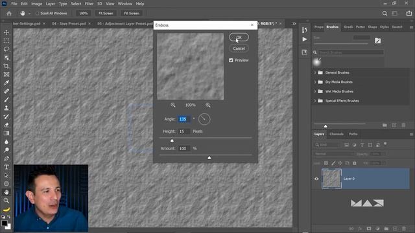This screenshot has width=415, height=233.
Task: Click the Amount input field
Action: [x=184, y=148]
